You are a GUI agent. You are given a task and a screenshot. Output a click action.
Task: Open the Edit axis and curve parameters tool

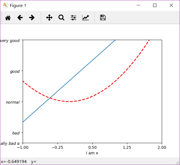86,18
